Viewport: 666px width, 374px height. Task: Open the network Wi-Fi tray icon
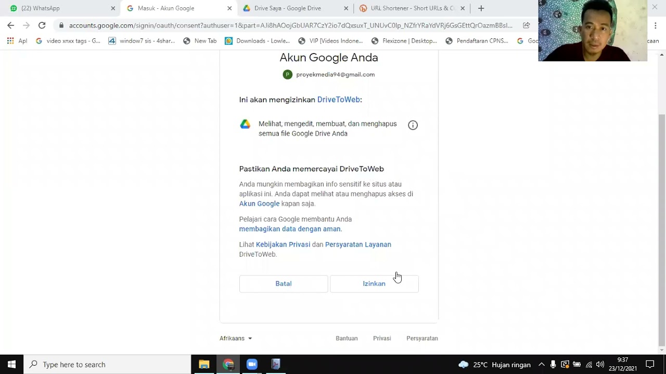click(588, 365)
